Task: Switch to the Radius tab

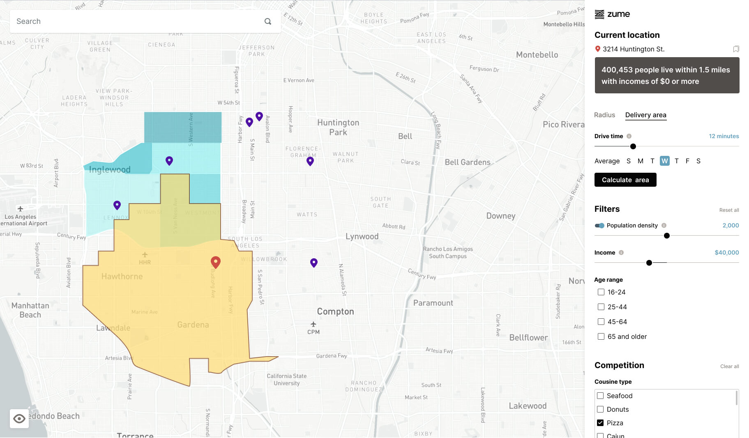Action: [x=604, y=115]
